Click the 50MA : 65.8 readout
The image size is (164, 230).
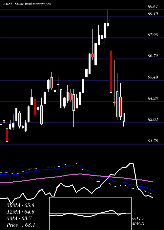[x=20, y=205]
